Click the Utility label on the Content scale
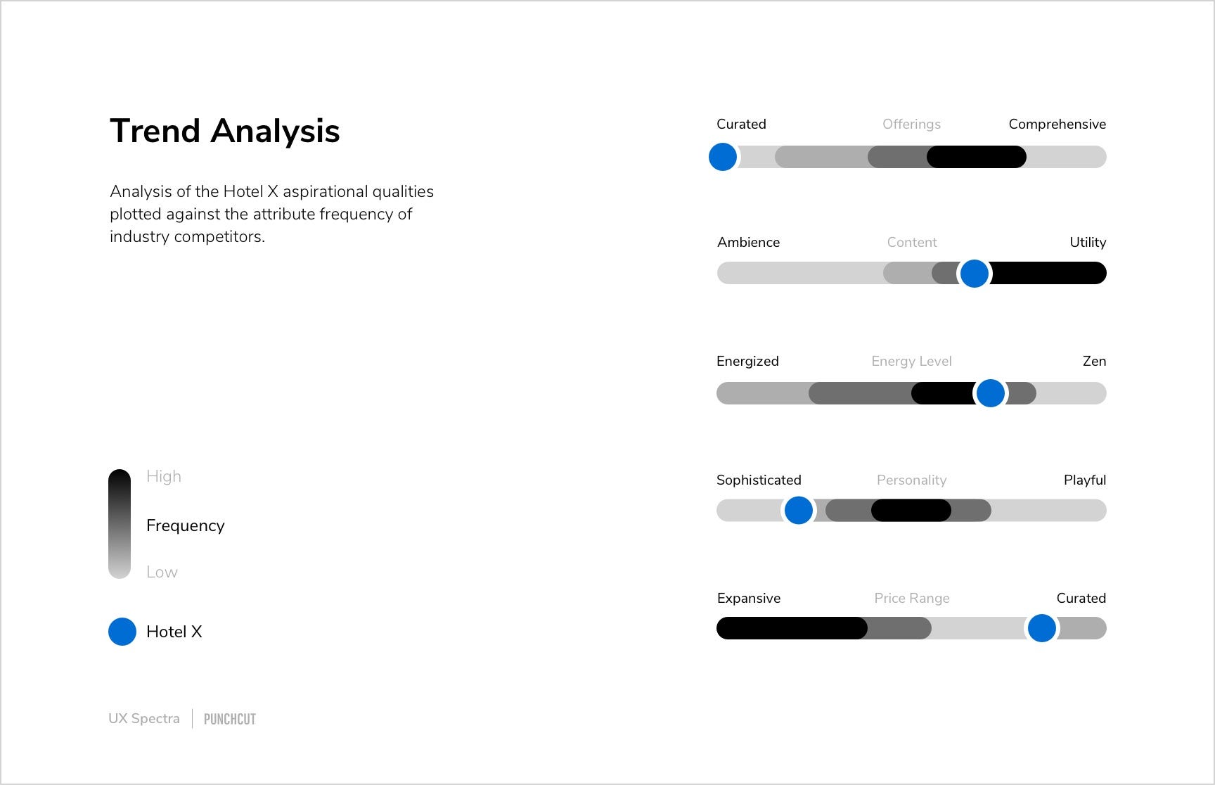This screenshot has width=1215, height=785. pos(1088,243)
